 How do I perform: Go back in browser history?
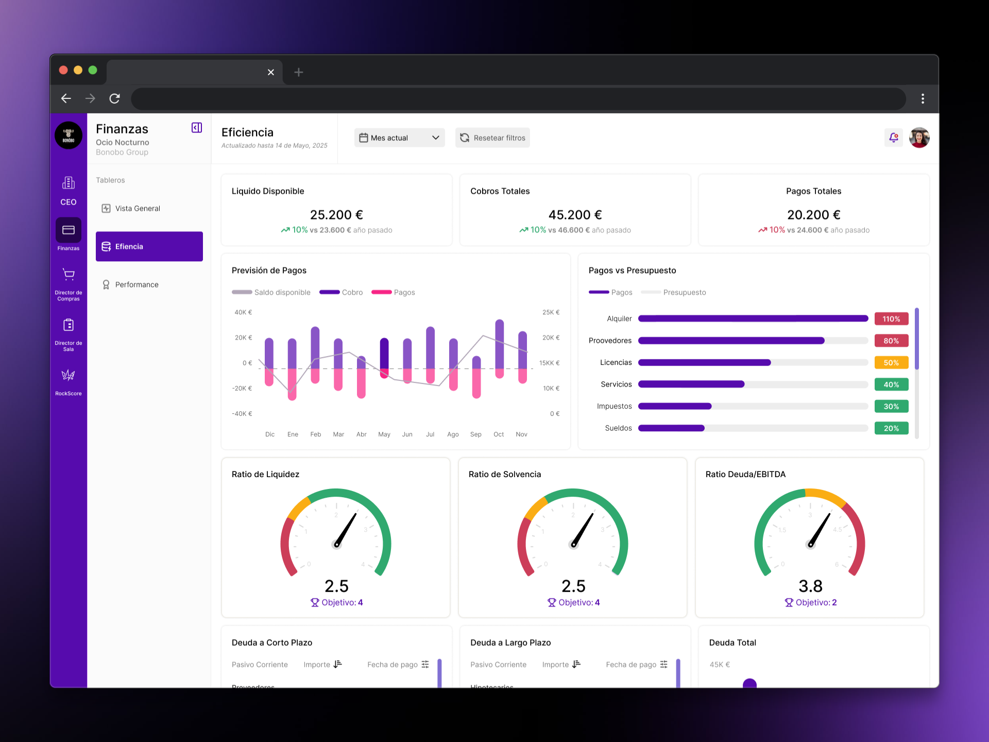coord(66,98)
